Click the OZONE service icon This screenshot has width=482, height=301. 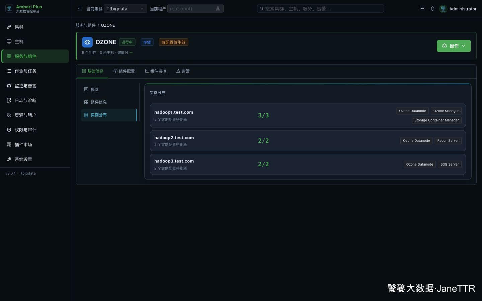(87, 42)
